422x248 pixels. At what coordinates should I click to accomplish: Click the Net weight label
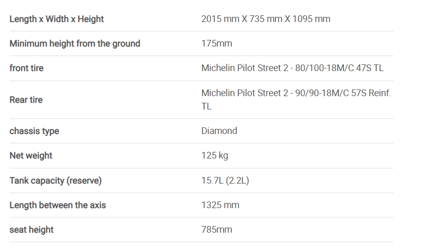click(31, 156)
